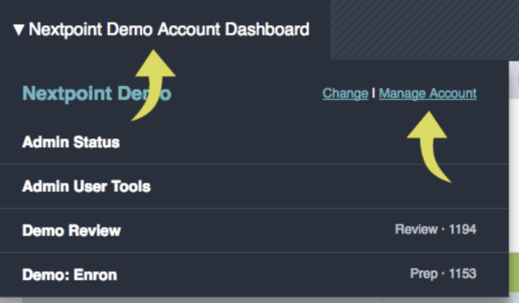Click the vertical bar separator after Change

[373, 93]
